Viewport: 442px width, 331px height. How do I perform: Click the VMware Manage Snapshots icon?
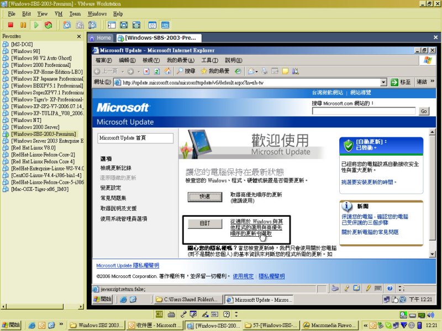(92, 25)
